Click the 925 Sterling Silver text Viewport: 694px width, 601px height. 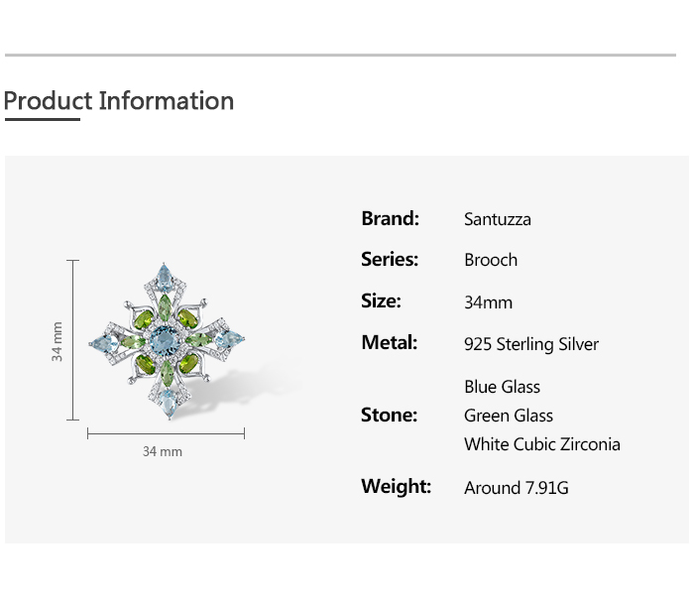[x=531, y=344]
